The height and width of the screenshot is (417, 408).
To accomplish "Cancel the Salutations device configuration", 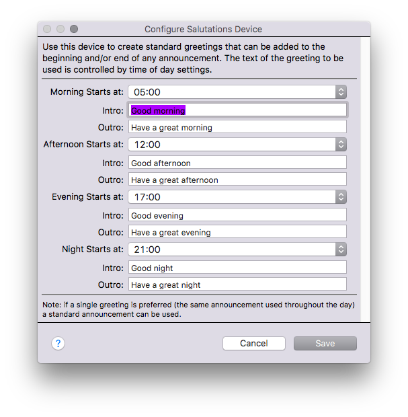I will coord(254,343).
